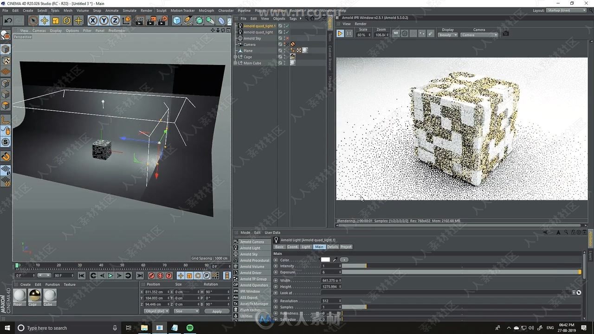This screenshot has height=334, width=594.
Task: Toggle Y axis lock
Action: [104, 20]
